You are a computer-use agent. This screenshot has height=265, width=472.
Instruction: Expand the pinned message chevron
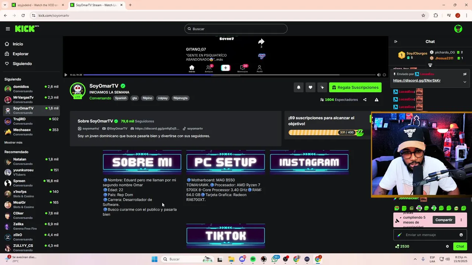pos(465,82)
